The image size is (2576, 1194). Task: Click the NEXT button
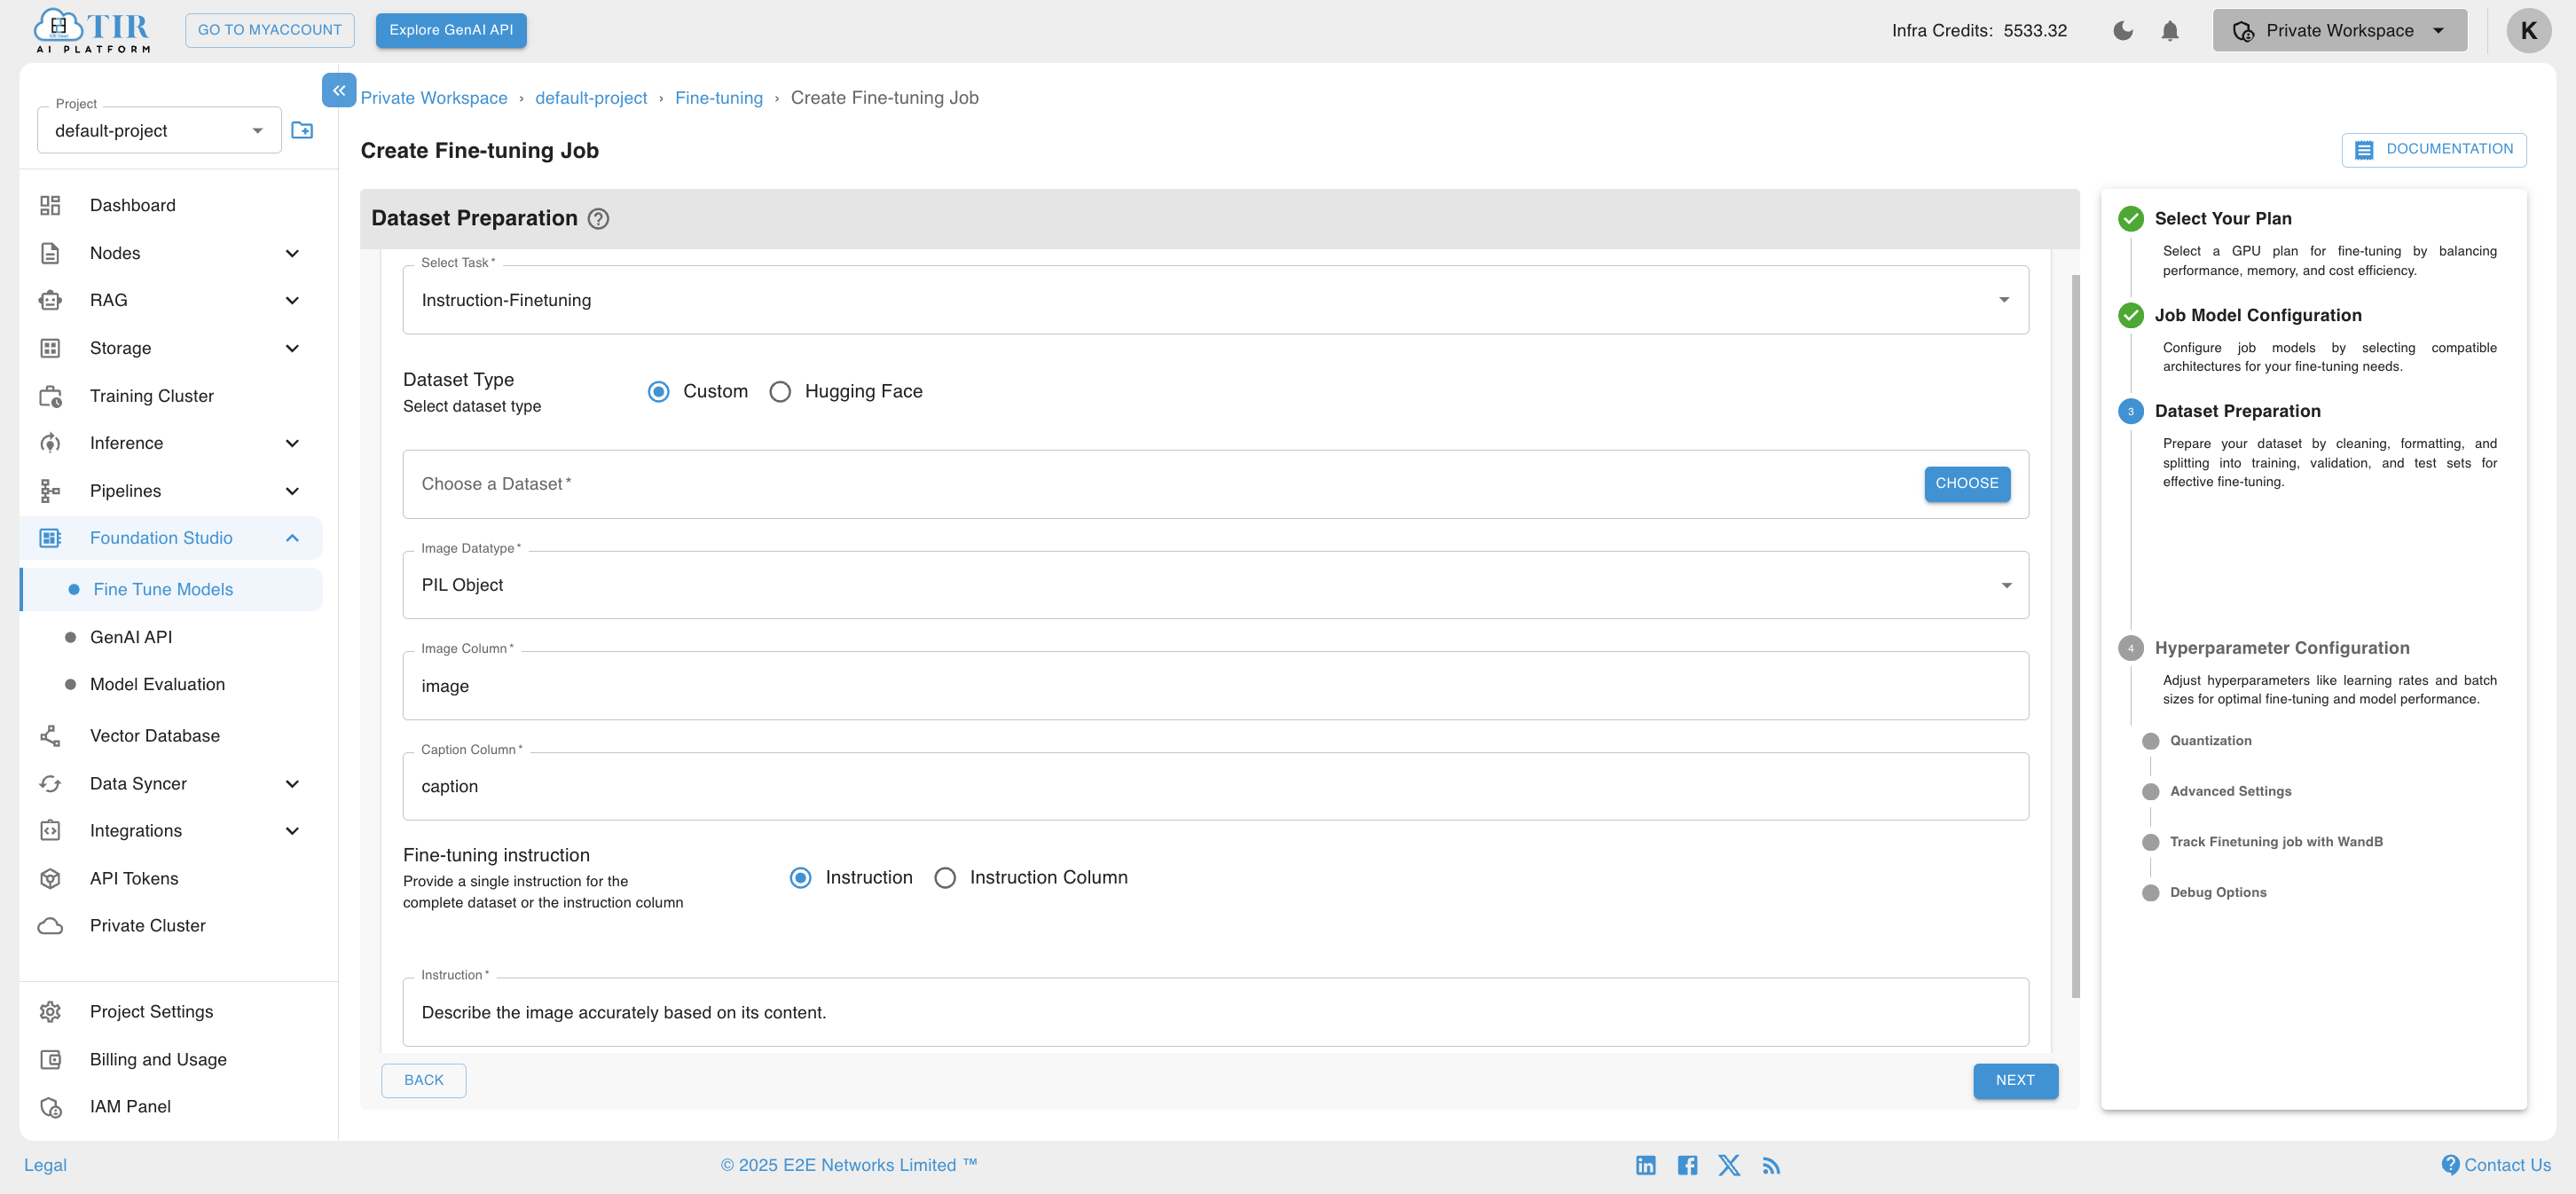coord(2015,1081)
